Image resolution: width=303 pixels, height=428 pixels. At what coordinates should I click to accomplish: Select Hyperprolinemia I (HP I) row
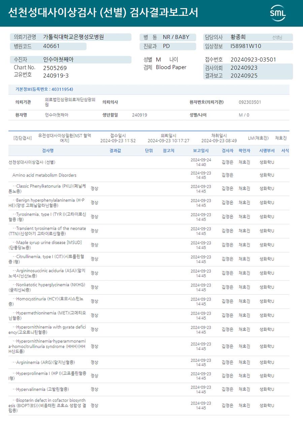149,376
